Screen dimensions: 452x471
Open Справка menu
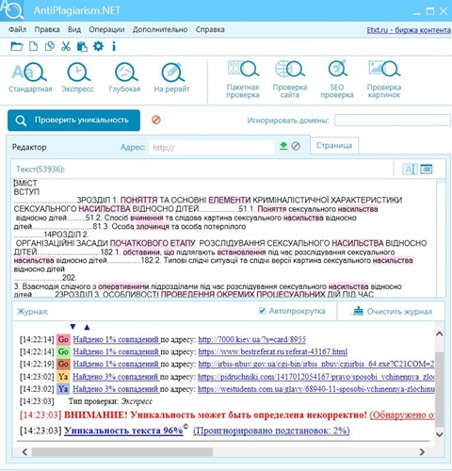click(210, 29)
